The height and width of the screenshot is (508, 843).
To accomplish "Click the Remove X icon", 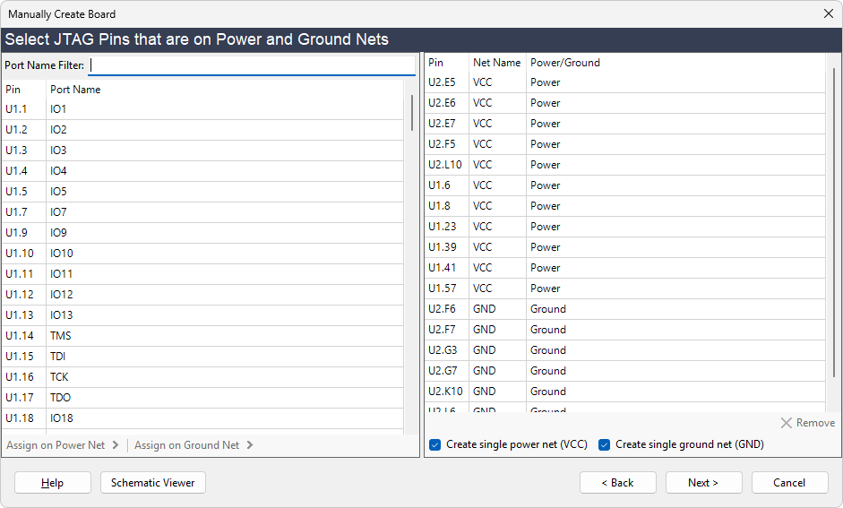I will coord(787,423).
